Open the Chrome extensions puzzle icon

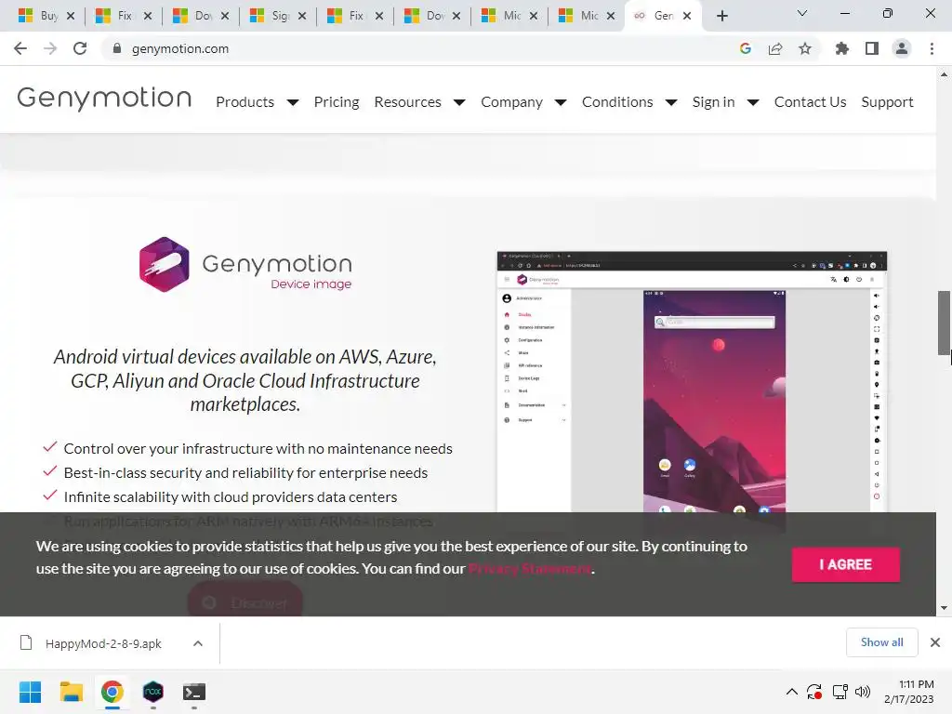pyautogui.click(x=842, y=48)
